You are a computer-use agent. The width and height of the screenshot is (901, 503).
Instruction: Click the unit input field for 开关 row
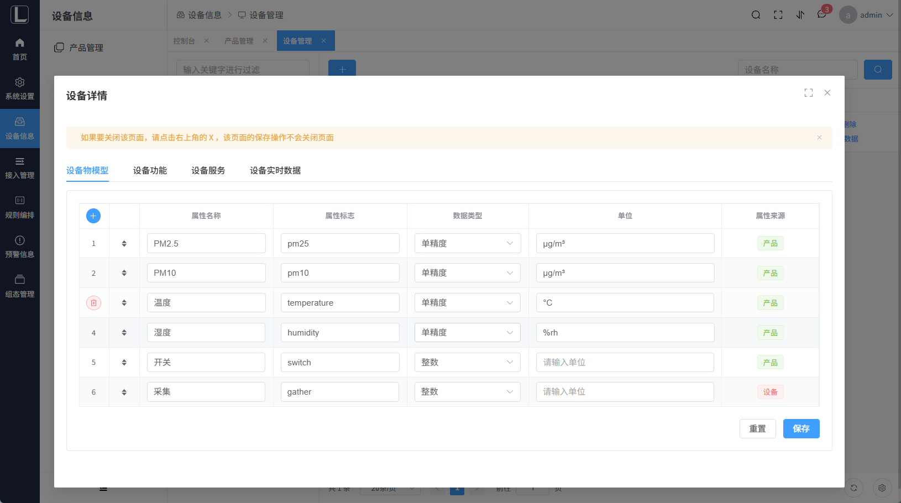[625, 363]
